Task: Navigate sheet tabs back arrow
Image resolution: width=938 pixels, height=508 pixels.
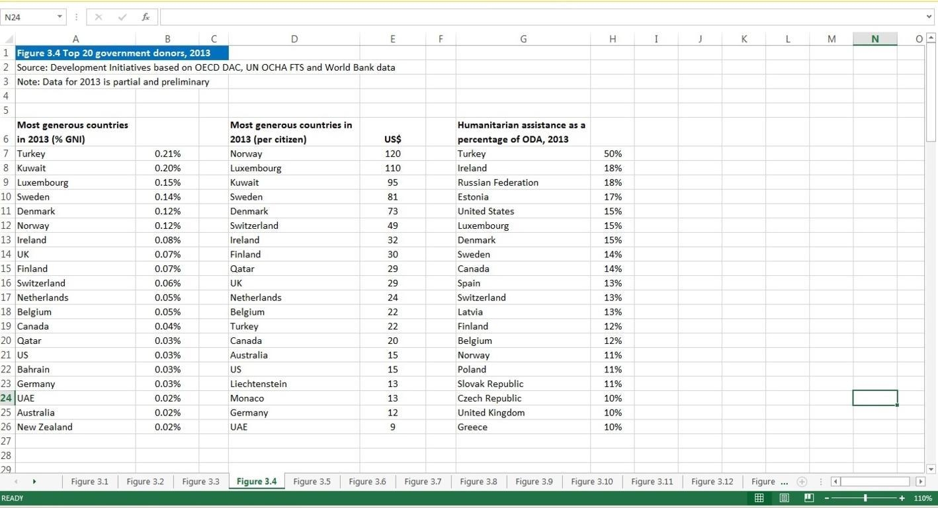Action: 16,482
